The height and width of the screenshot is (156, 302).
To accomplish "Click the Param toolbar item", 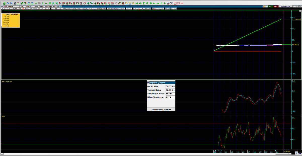I will coord(103,9).
